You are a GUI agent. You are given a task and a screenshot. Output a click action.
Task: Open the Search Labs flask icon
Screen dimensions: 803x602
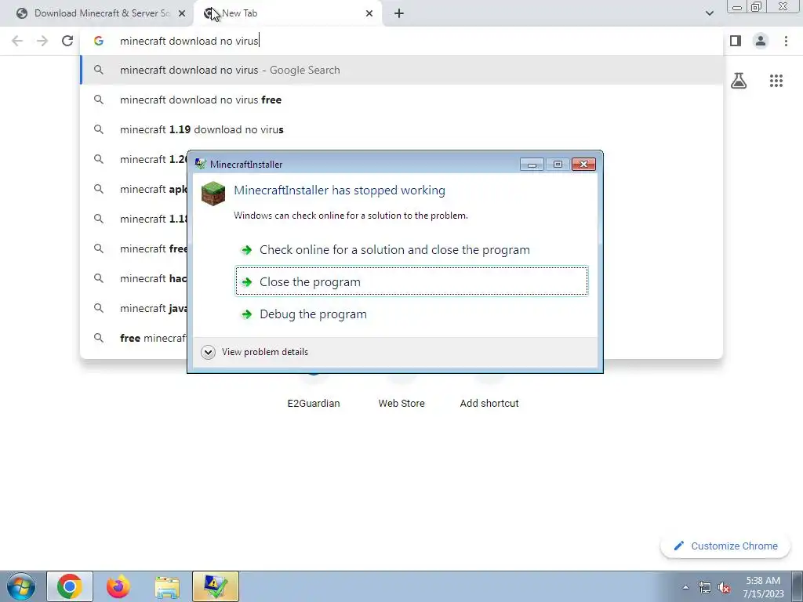tap(739, 81)
